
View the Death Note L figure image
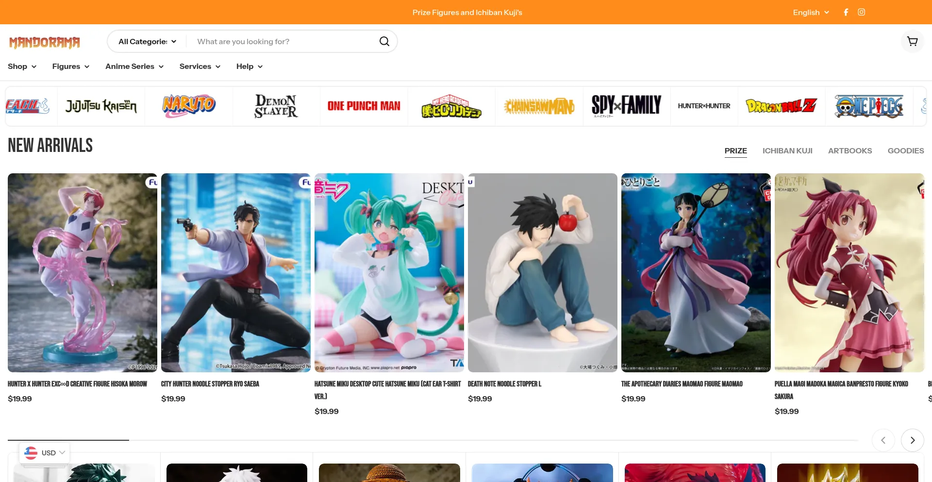click(x=543, y=273)
